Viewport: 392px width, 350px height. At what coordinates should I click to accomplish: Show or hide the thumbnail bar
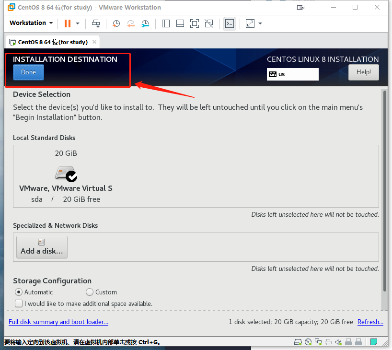[180, 23]
